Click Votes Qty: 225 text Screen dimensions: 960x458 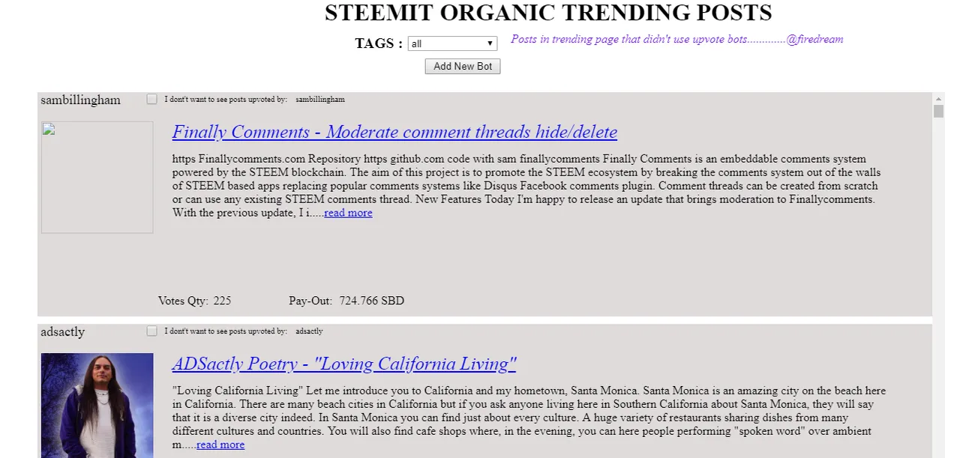195,301
